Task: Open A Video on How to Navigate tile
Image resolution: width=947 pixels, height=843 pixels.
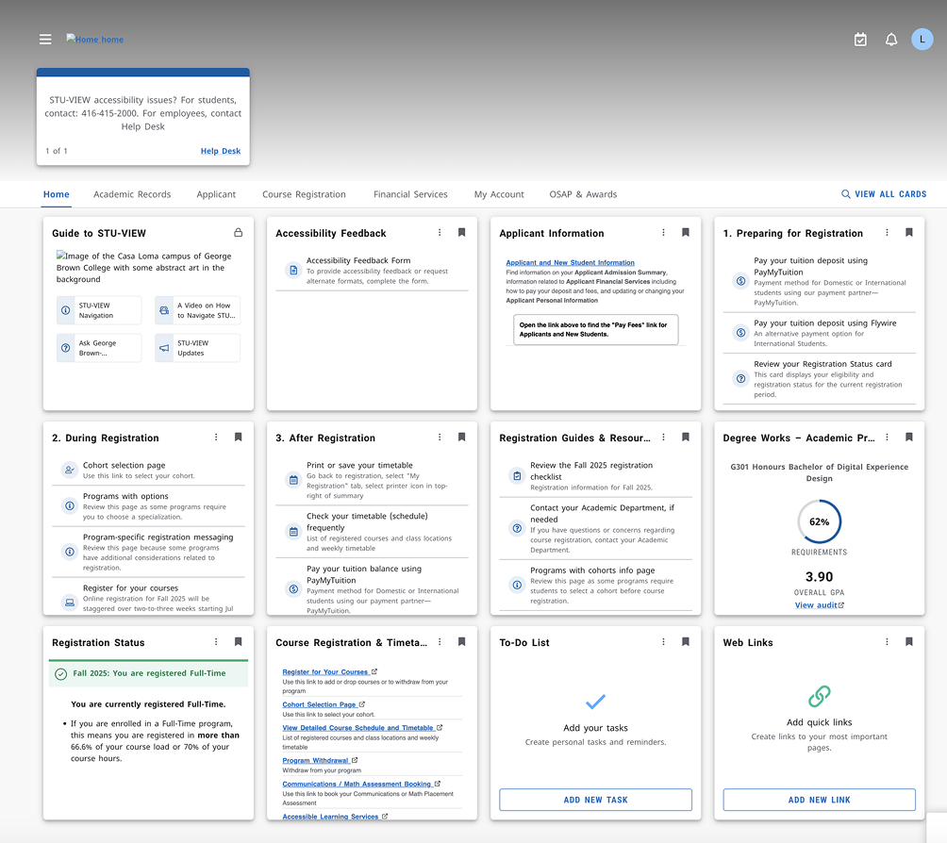Action: pyautogui.click(x=197, y=310)
